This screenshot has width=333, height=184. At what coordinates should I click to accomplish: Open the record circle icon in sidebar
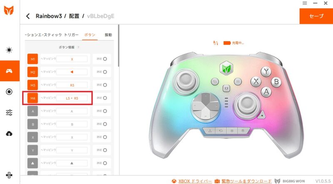click(9, 92)
